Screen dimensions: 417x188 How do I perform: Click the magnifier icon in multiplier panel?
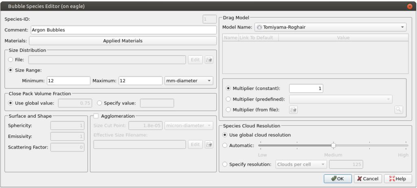398,109
